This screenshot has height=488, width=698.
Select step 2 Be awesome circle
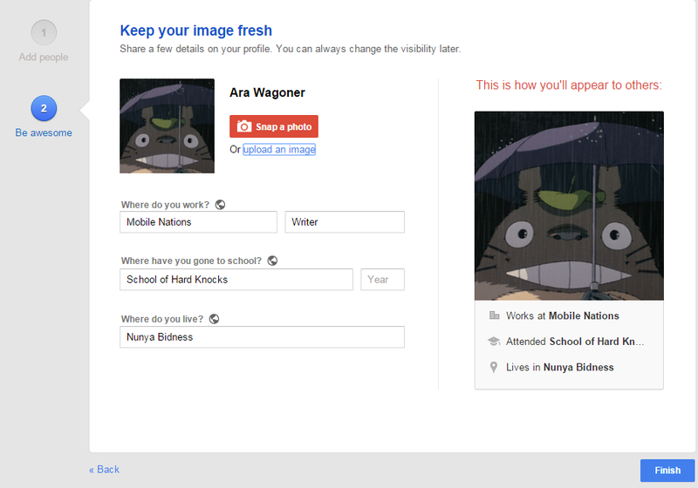click(44, 108)
